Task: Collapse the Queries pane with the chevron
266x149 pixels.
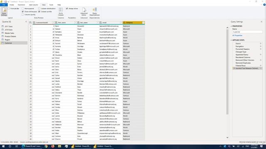Action: (26, 22)
